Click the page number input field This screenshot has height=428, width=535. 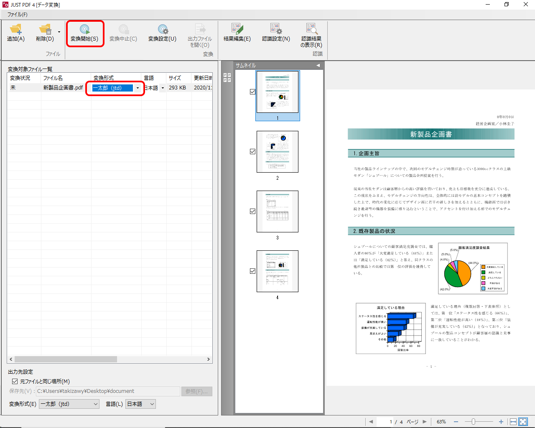click(385, 422)
